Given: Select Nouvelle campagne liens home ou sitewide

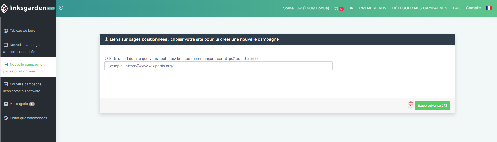Looking at the screenshot, I should point(28,88).
